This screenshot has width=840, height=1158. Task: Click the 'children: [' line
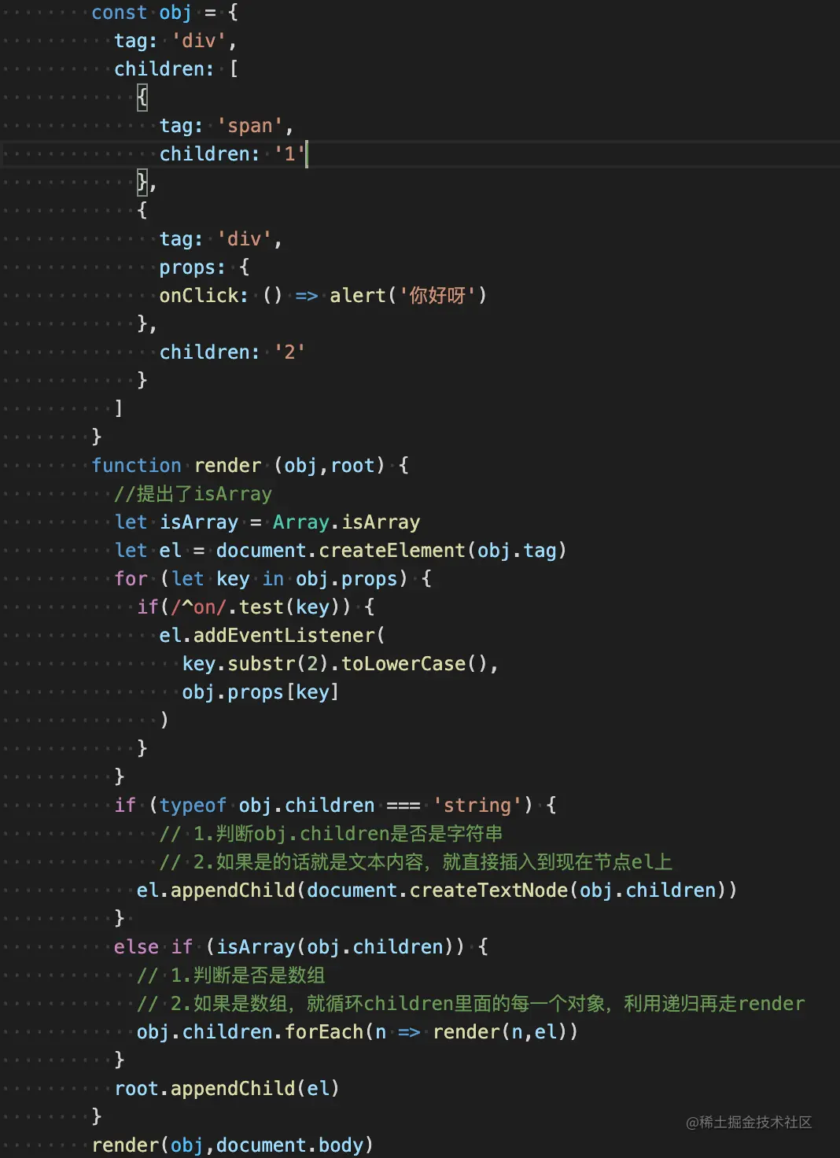[176, 69]
